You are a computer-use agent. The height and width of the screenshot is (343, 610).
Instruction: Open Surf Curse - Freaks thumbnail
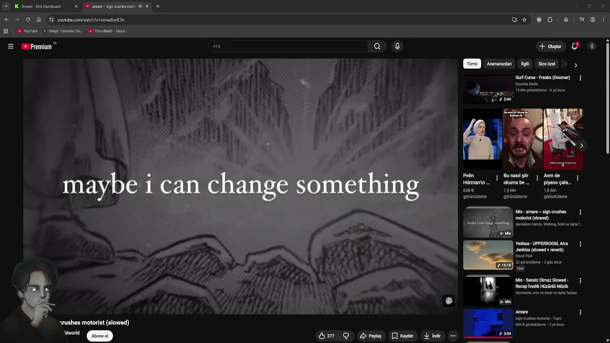click(x=488, y=89)
